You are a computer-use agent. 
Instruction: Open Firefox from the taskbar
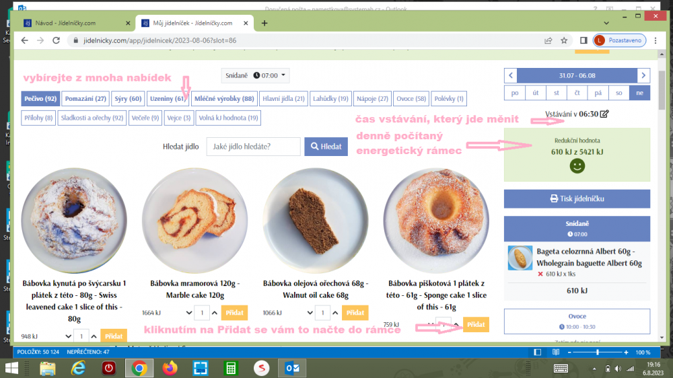pos(170,368)
